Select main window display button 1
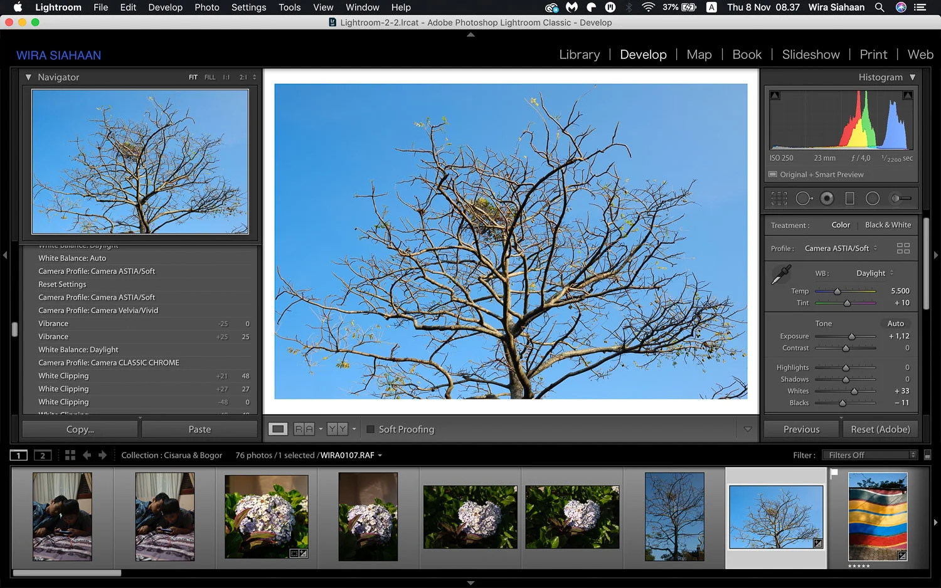The height and width of the screenshot is (588, 941). pos(19,455)
